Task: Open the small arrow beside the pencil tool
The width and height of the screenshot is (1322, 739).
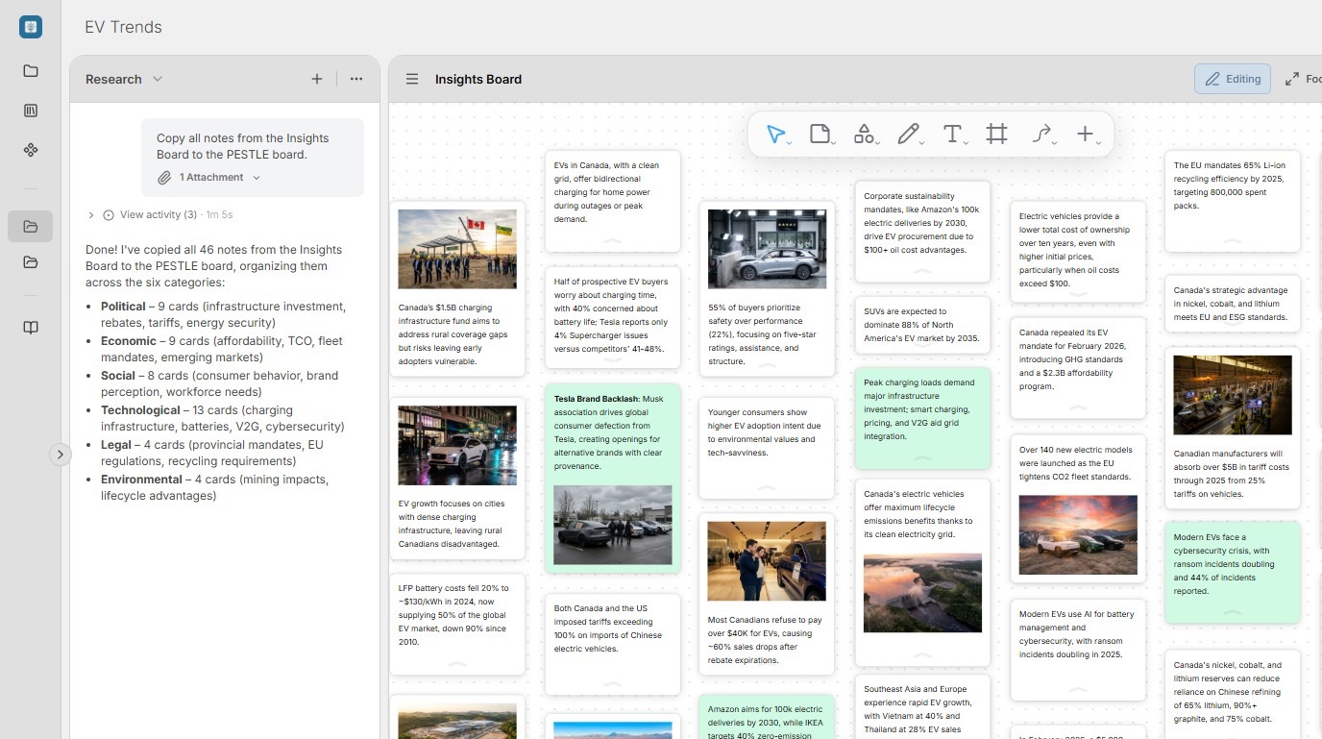Action: [x=921, y=142]
